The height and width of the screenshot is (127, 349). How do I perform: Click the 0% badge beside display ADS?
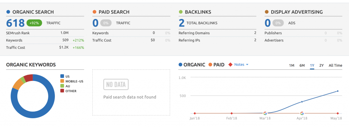[x=278, y=23]
